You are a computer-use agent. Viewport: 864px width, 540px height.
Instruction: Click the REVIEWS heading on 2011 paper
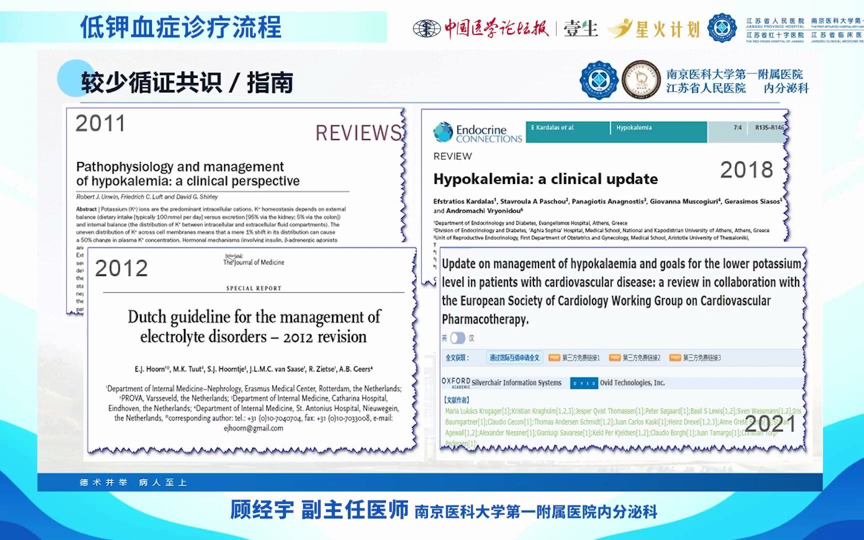tap(358, 133)
